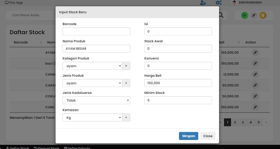The image size is (280, 149).
Task: Click the Daftar Stock heading
Action: point(27,32)
